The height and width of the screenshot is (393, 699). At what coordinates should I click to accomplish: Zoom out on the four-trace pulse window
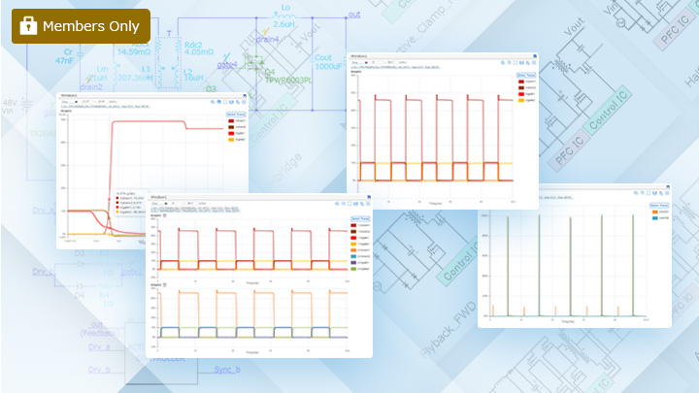click(509, 63)
